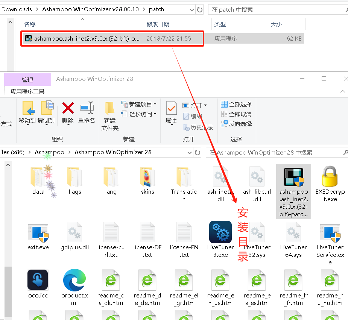
Task: Select readme_el_gr.htm file
Action: [x=184, y=288]
